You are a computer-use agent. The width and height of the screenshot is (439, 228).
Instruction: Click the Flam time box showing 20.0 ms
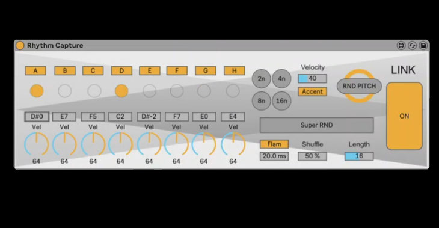pyautogui.click(x=274, y=156)
